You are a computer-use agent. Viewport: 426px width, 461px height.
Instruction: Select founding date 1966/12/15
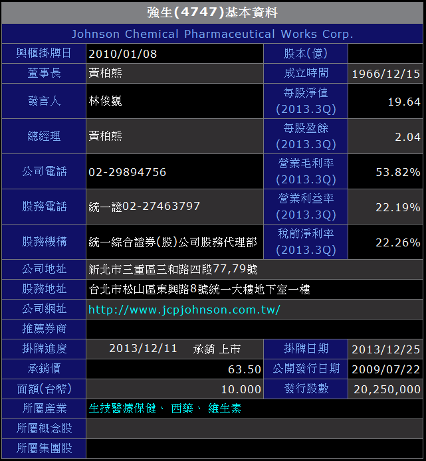pos(386,74)
